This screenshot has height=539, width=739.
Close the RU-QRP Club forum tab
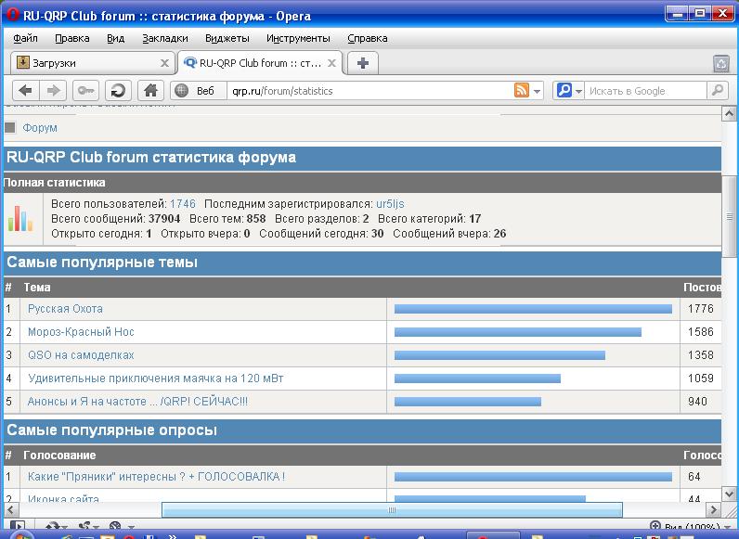point(331,63)
